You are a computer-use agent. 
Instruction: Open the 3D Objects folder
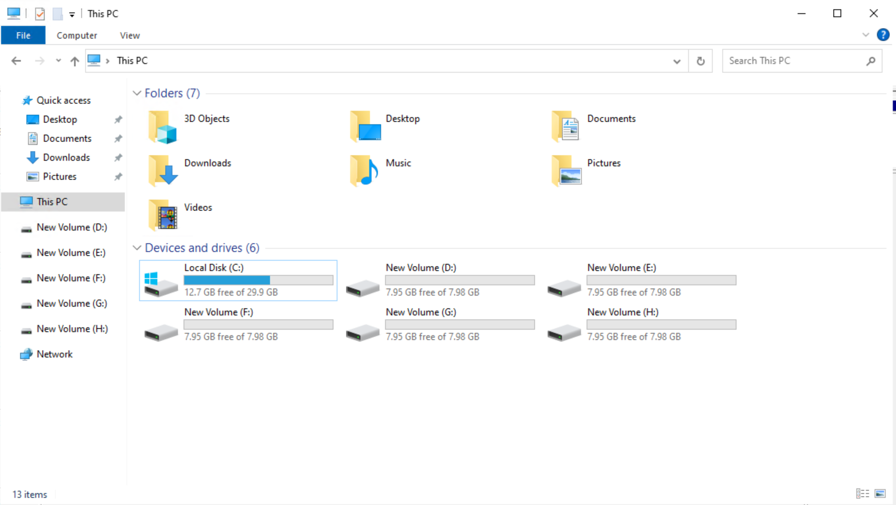click(206, 118)
